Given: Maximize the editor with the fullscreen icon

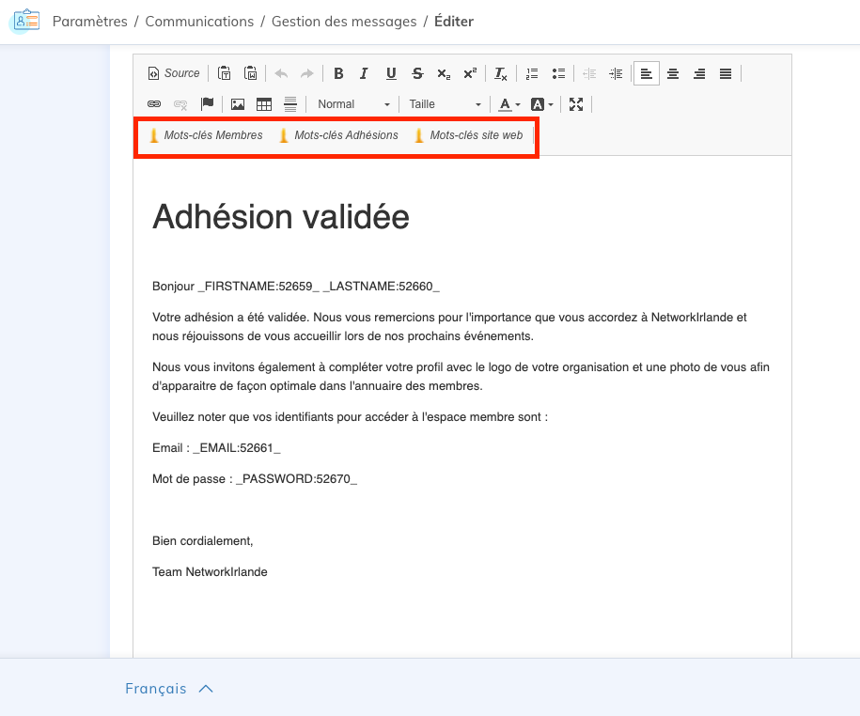Looking at the screenshot, I should click(576, 104).
